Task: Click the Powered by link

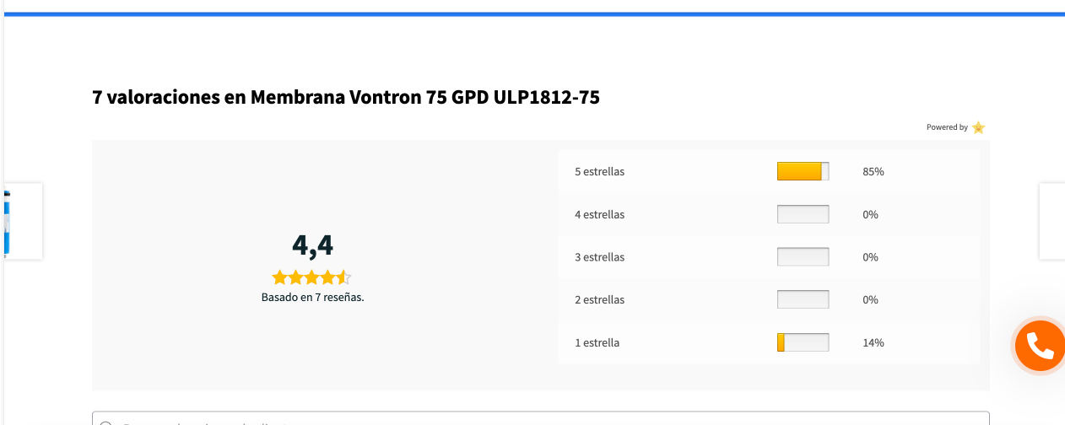Action: (x=947, y=127)
